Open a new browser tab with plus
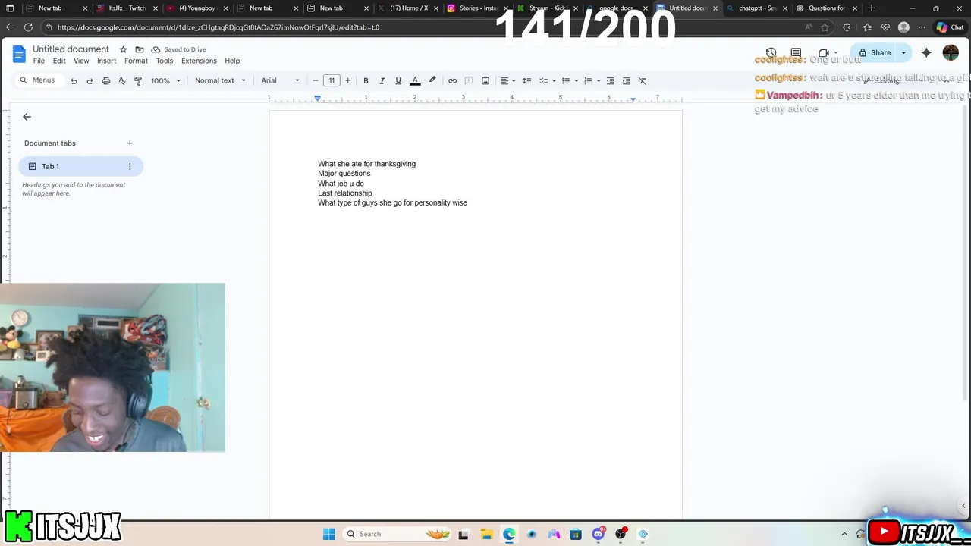Viewport: 971px width, 546px height. pos(871,8)
